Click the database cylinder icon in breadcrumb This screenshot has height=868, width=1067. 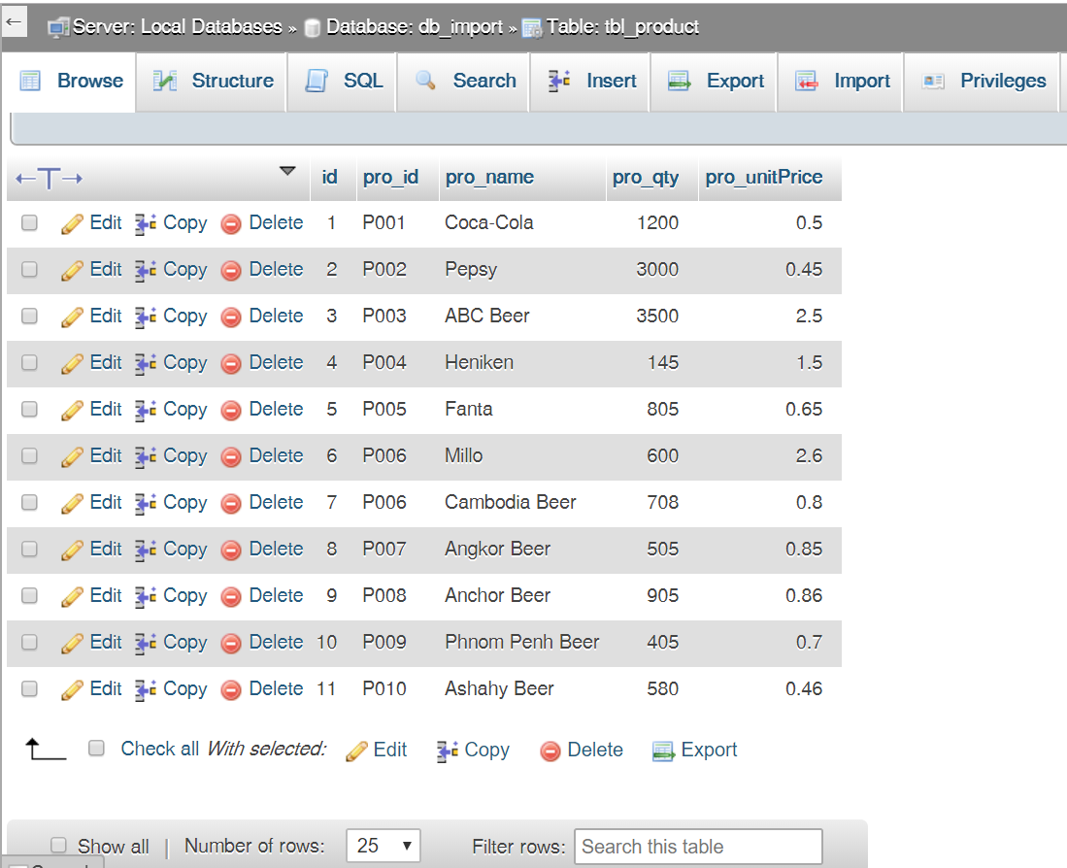(313, 28)
